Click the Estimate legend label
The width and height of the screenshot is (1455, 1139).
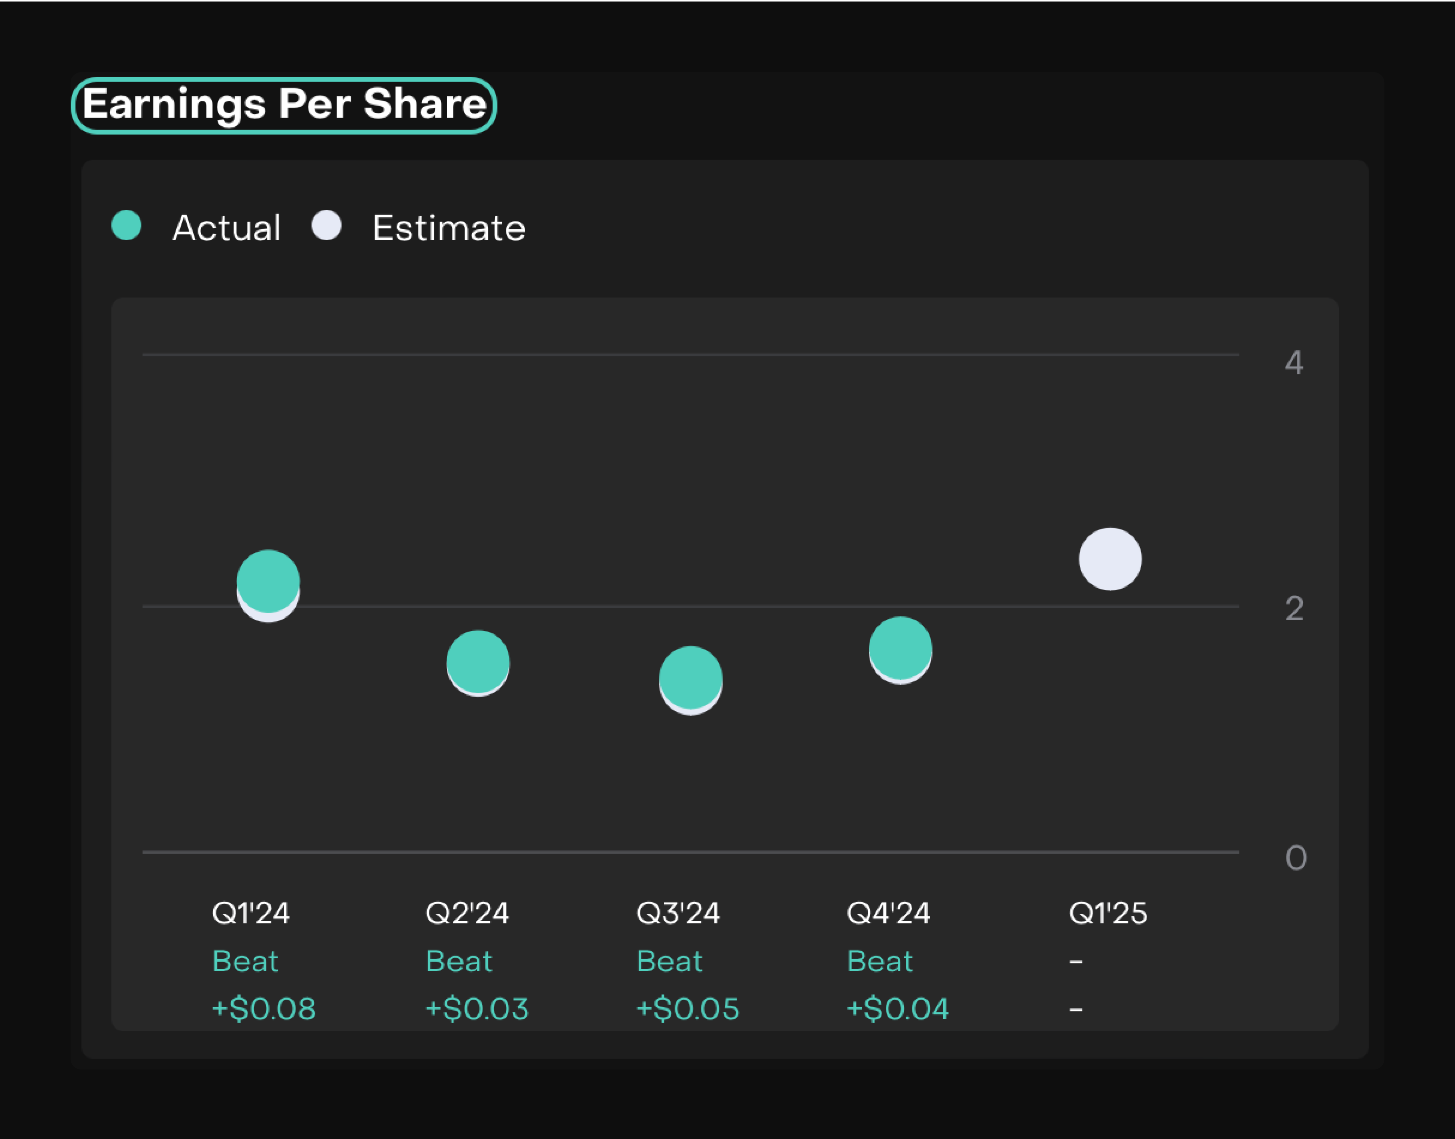pyautogui.click(x=449, y=228)
